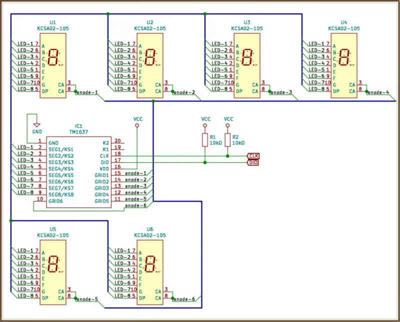Click the anode-6 label near U6

point(184,299)
